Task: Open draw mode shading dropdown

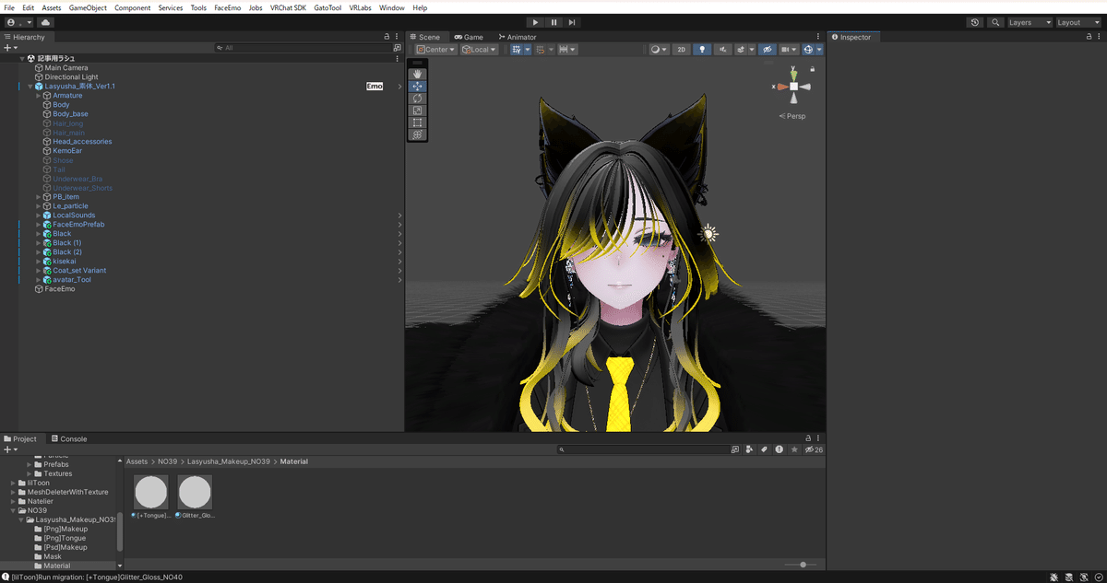Action: 659,50
